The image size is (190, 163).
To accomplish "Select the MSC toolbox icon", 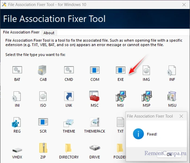I will (x=94, y=96).
